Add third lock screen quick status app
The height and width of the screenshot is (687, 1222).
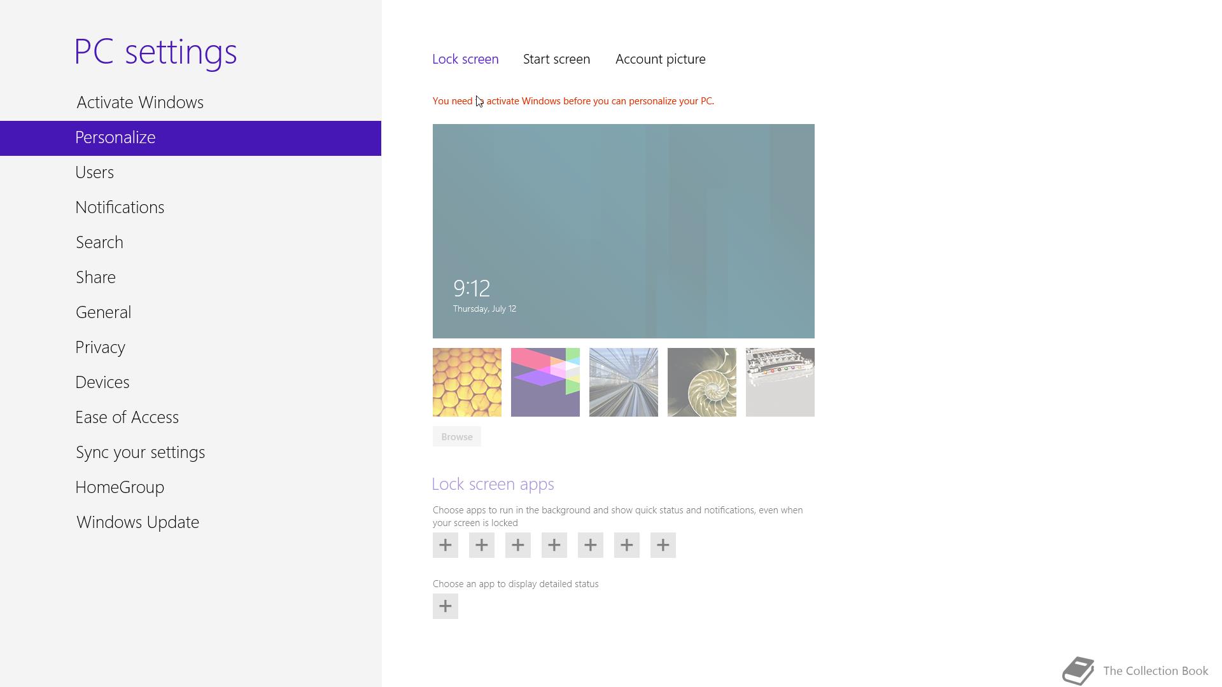[518, 545]
